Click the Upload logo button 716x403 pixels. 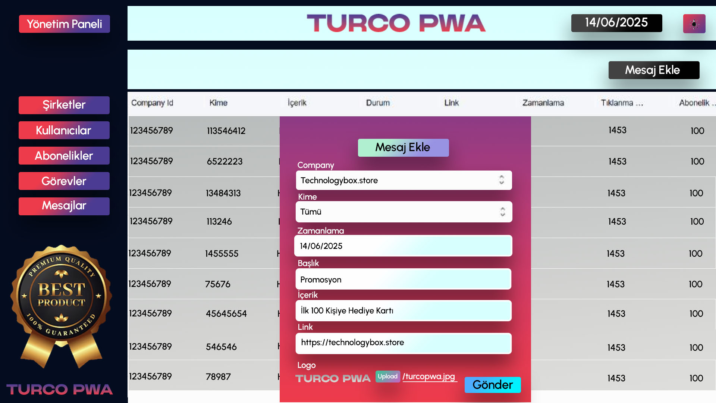(388, 376)
